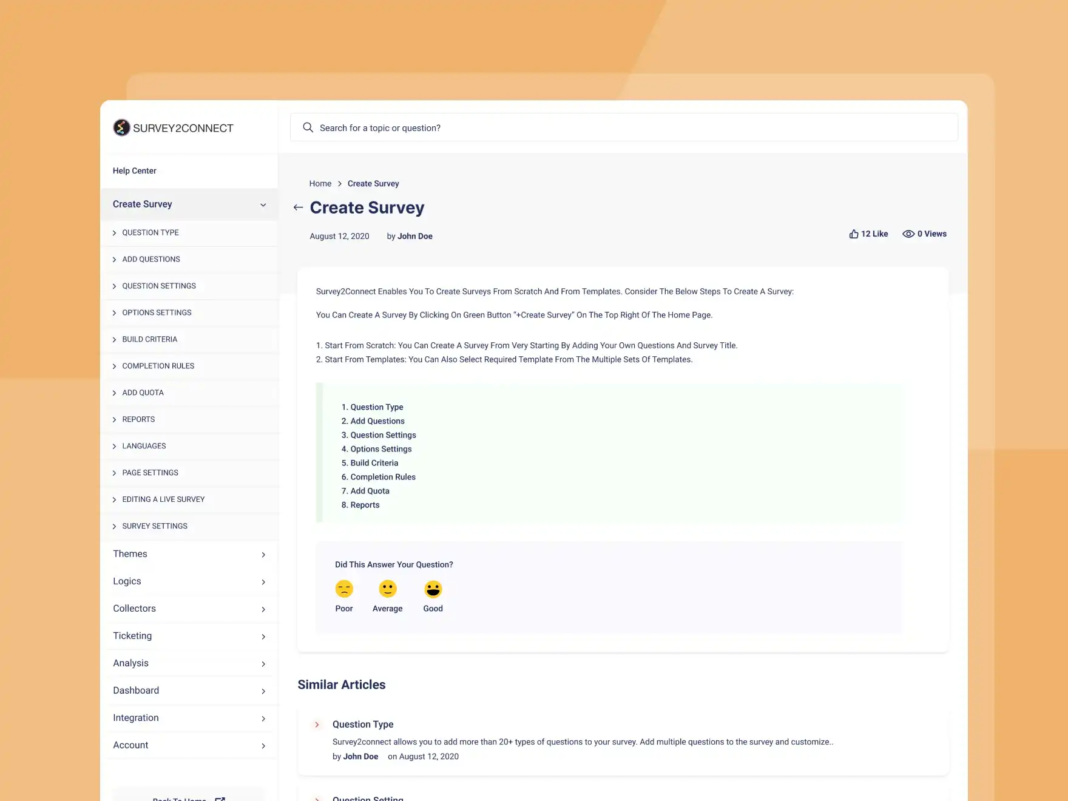Screen dimensions: 1068x801
Task: Open the 'Add Questions' list link in article
Action: (x=377, y=421)
